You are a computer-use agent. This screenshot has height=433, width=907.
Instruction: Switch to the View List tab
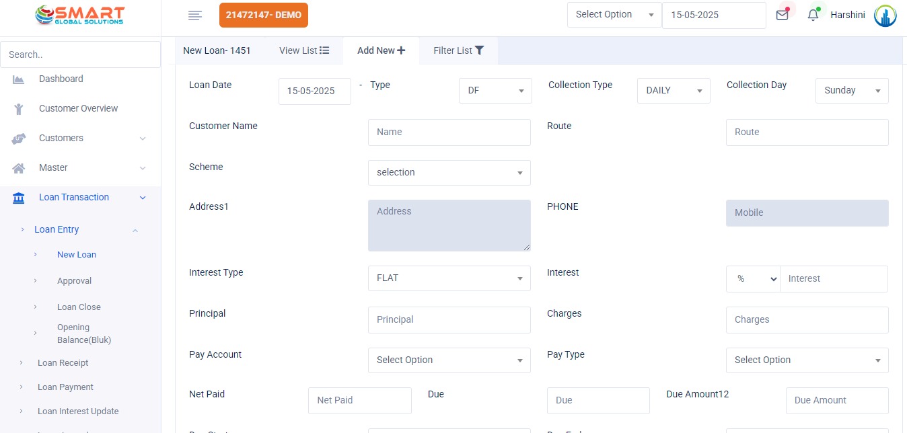[x=304, y=50]
